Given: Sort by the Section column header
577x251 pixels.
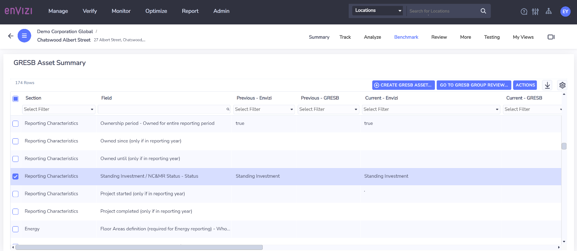Looking at the screenshot, I should pyautogui.click(x=33, y=98).
